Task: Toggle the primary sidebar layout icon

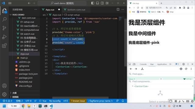Action: click(93, 3)
